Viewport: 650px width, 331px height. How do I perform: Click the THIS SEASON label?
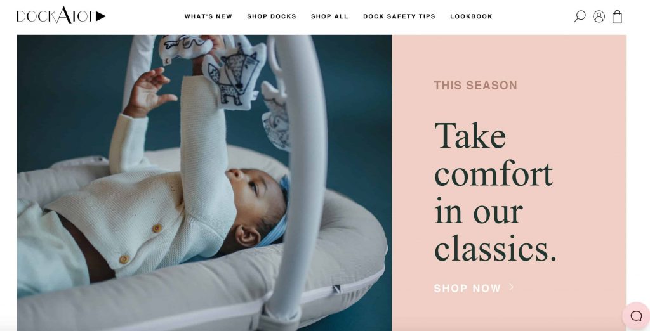point(475,86)
